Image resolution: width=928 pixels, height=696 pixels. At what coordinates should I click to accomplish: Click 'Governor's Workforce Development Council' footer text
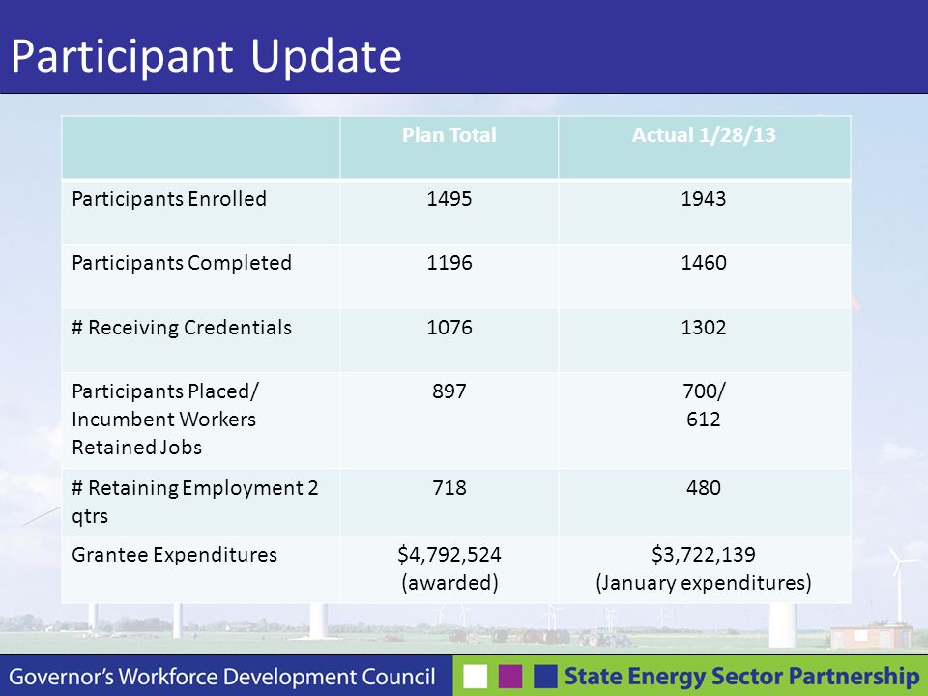pos(222,677)
